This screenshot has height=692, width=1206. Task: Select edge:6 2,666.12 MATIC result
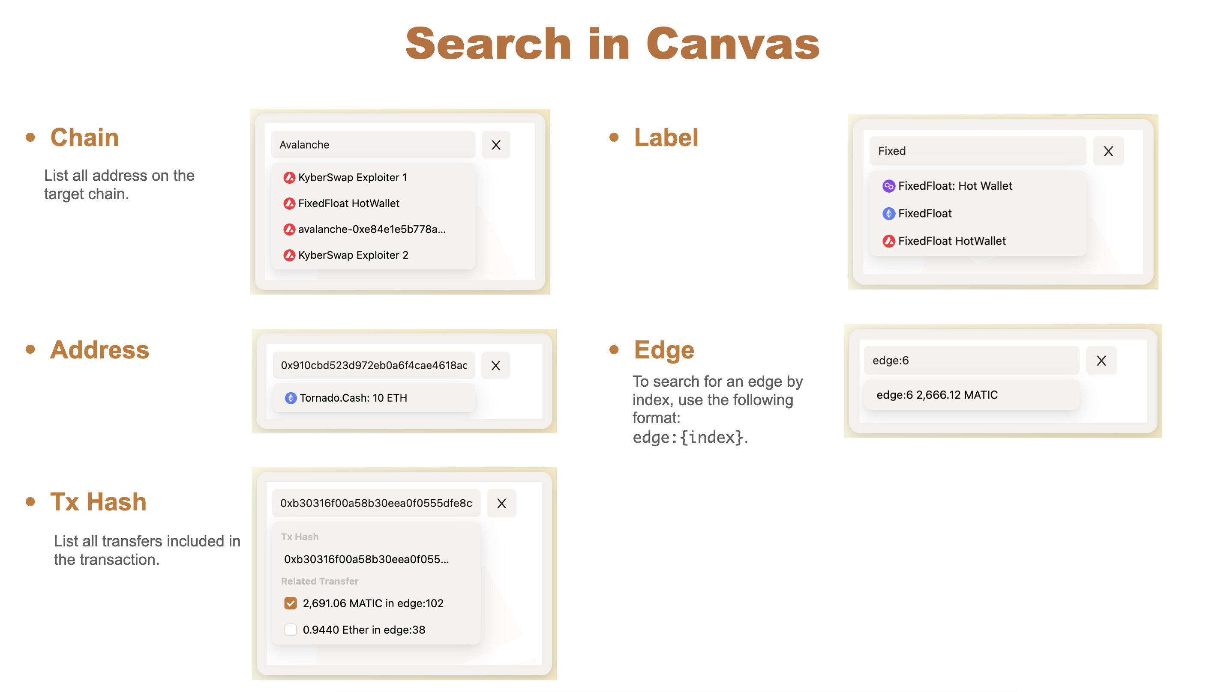[x=936, y=395]
